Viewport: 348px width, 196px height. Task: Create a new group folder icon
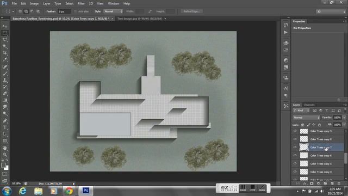(325, 183)
